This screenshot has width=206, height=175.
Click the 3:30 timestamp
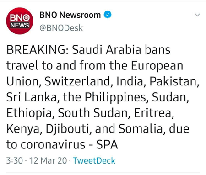tap(15, 160)
